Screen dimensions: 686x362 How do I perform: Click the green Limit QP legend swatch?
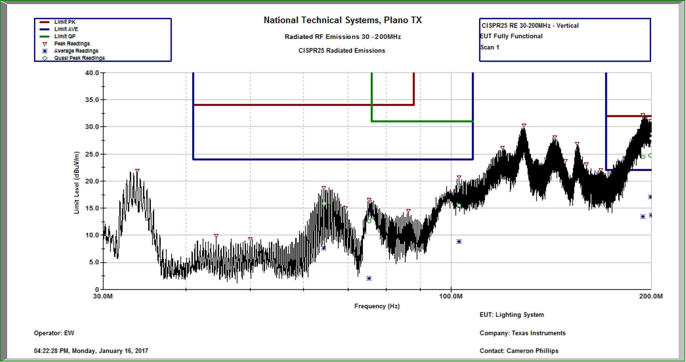[45, 37]
